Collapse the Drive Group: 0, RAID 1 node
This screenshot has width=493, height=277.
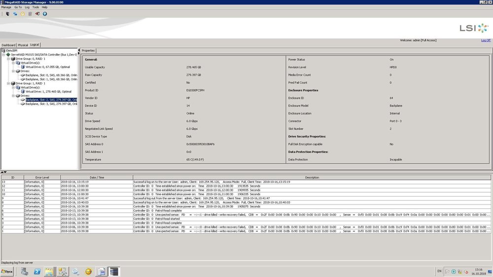point(8,59)
